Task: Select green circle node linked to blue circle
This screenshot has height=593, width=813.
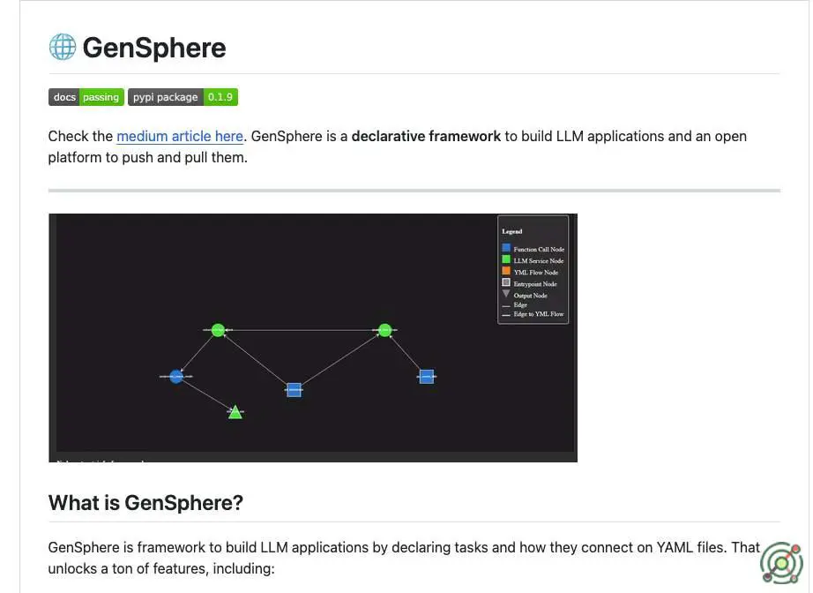Action: (219, 330)
